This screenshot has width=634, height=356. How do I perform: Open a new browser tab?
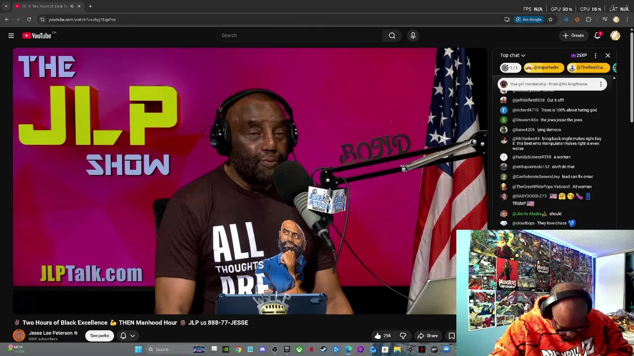coord(90,6)
